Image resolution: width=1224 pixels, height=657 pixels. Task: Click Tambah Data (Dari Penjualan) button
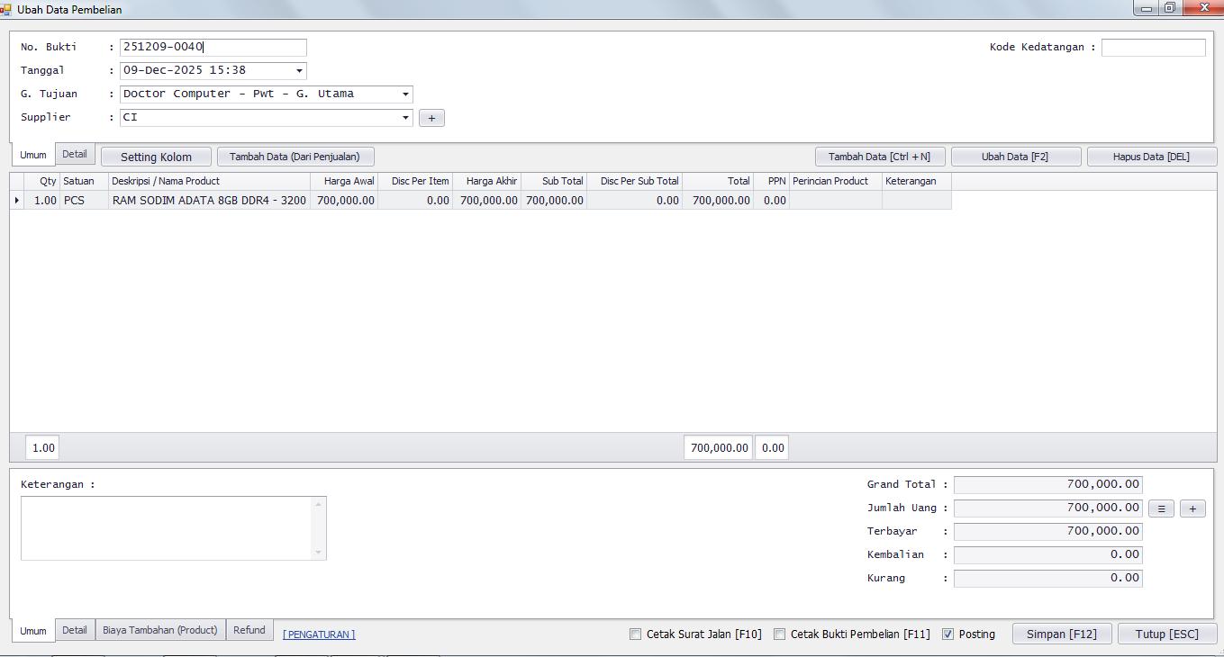pos(295,157)
